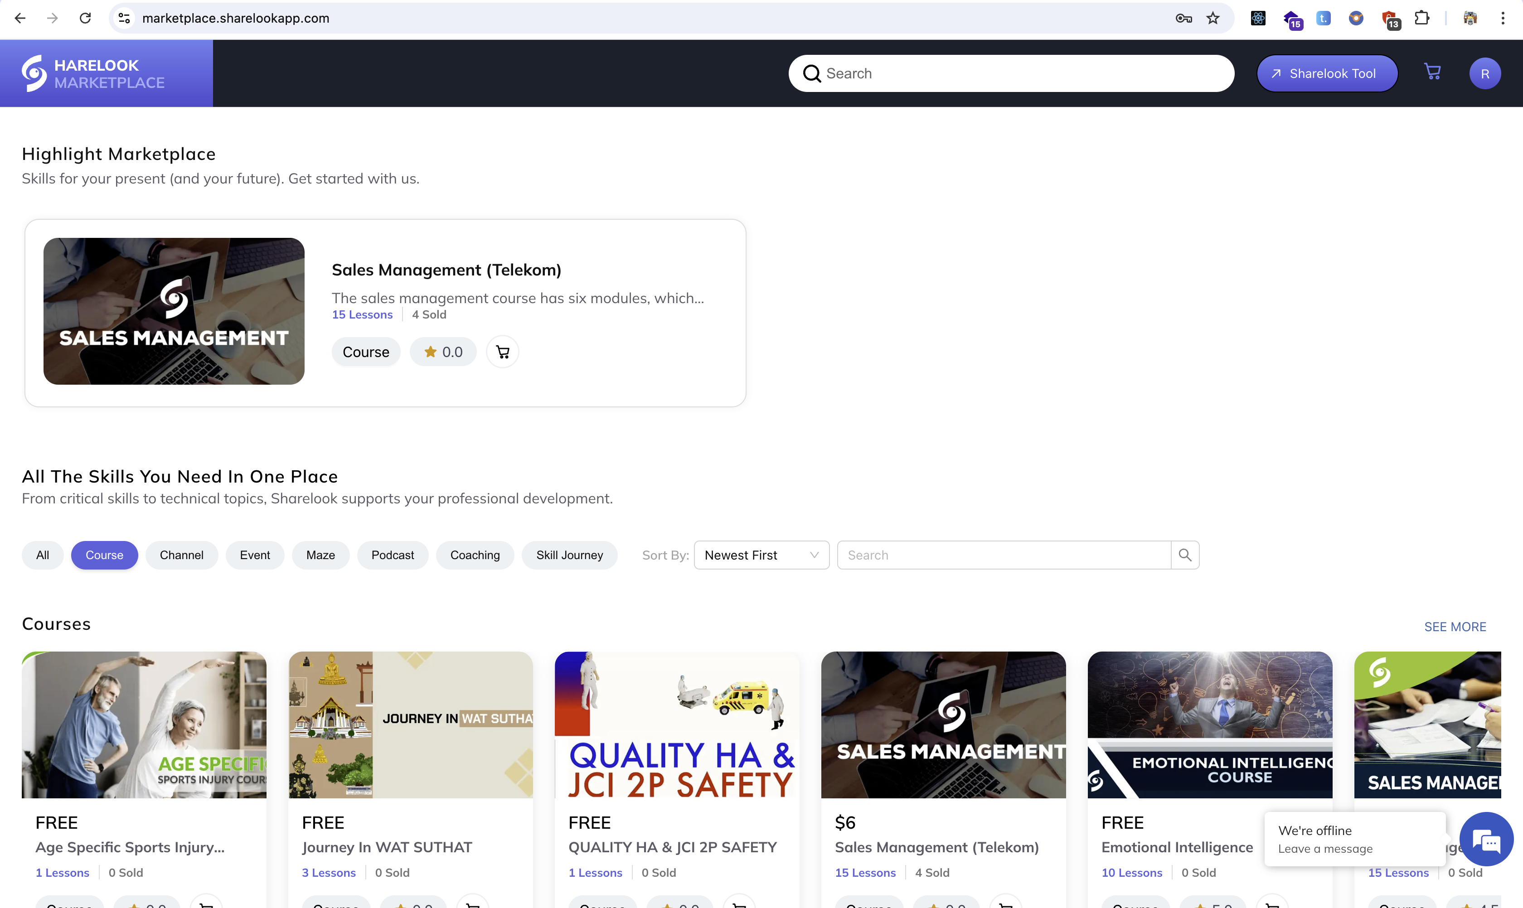Open the highlighted Sales Management (Telekom) title
This screenshot has width=1523, height=908.
pos(446,270)
